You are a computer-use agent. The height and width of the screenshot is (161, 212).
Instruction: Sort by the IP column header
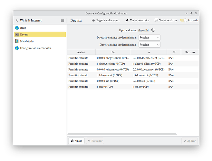coord(174,52)
